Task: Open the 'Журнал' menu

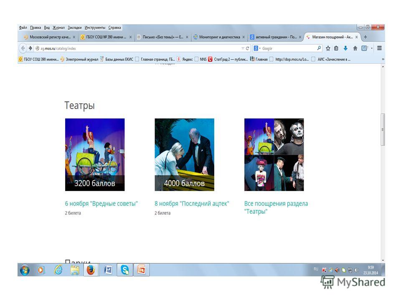Action: (58, 28)
